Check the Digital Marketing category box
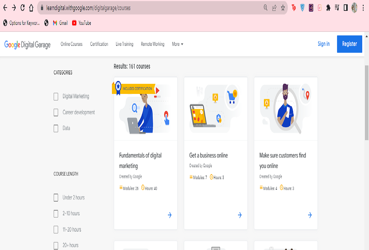 [x=56, y=96]
